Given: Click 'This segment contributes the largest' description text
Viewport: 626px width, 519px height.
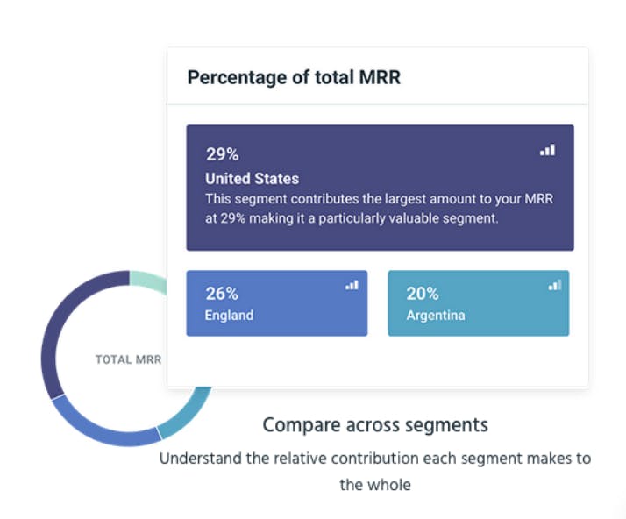Looking at the screenshot, I should (379, 199).
